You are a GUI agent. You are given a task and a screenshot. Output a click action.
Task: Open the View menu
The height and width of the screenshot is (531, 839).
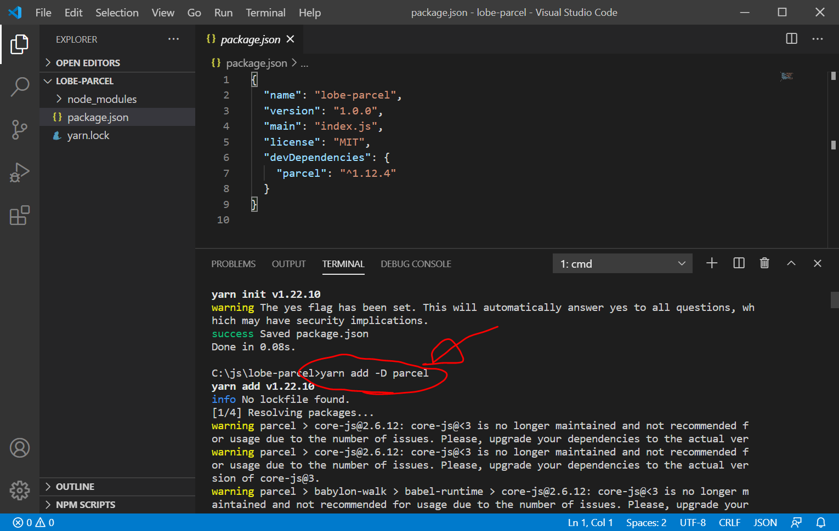click(163, 13)
